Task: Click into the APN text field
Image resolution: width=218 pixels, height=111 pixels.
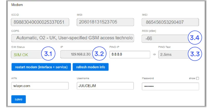Action: pos(40,86)
